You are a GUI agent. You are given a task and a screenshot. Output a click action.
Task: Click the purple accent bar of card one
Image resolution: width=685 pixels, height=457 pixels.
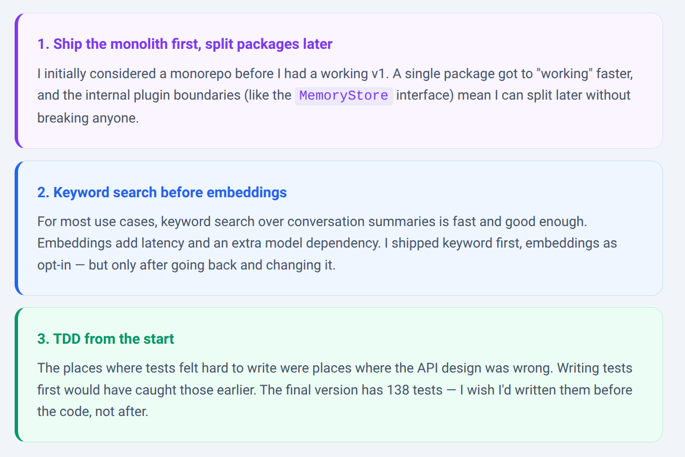pyautogui.click(x=17, y=81)
